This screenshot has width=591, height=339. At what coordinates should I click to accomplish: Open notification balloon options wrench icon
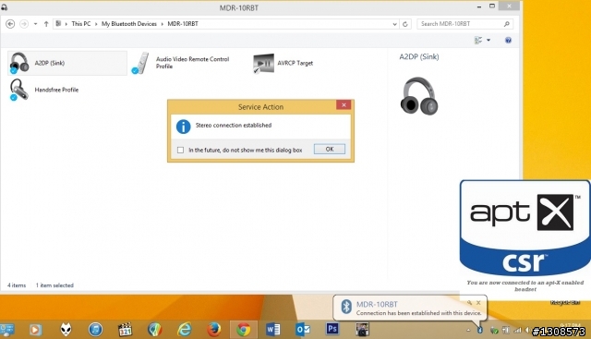pyautogui.click(x=469, y=302)
